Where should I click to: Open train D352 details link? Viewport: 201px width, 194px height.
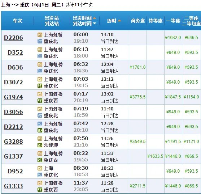click(x=15, y=52)
